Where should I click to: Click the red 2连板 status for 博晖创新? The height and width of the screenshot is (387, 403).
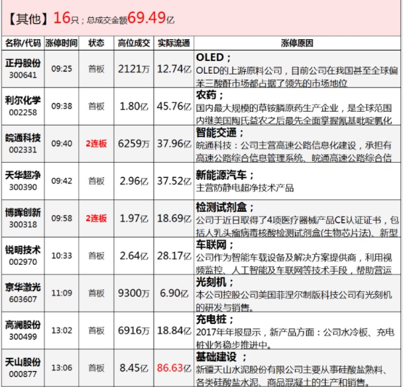tap(96, 218)
